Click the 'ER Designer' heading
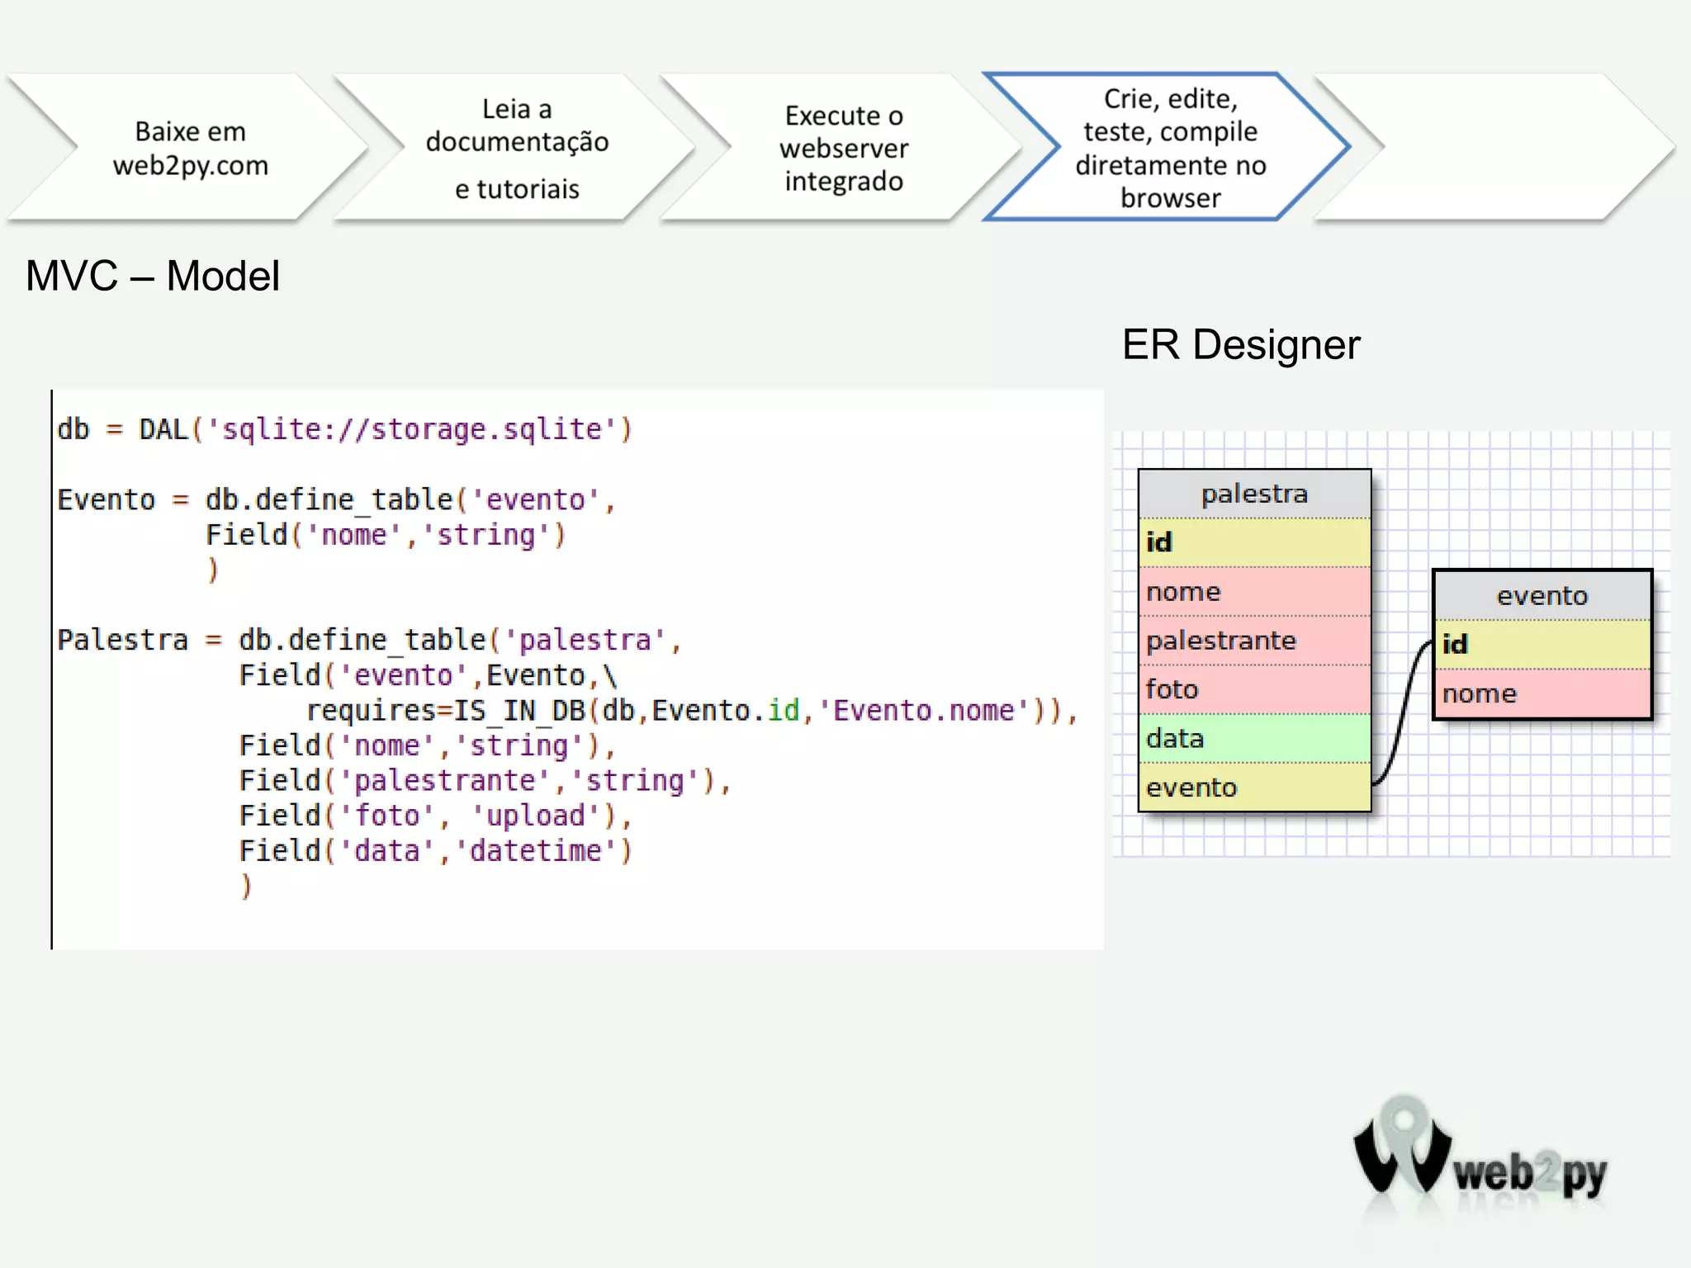 tap(1240, 344)
